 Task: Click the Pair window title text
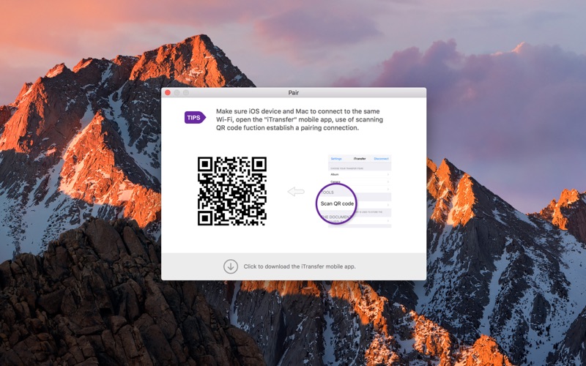(x=294, y=93)
